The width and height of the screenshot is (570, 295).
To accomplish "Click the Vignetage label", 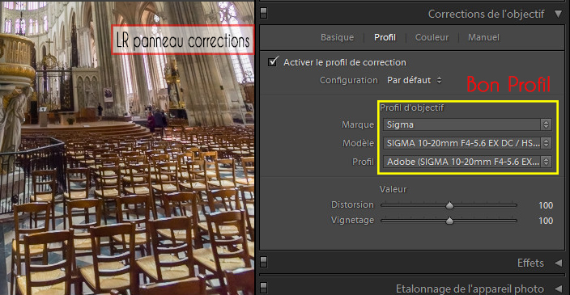I will click(x=352, y=220).
